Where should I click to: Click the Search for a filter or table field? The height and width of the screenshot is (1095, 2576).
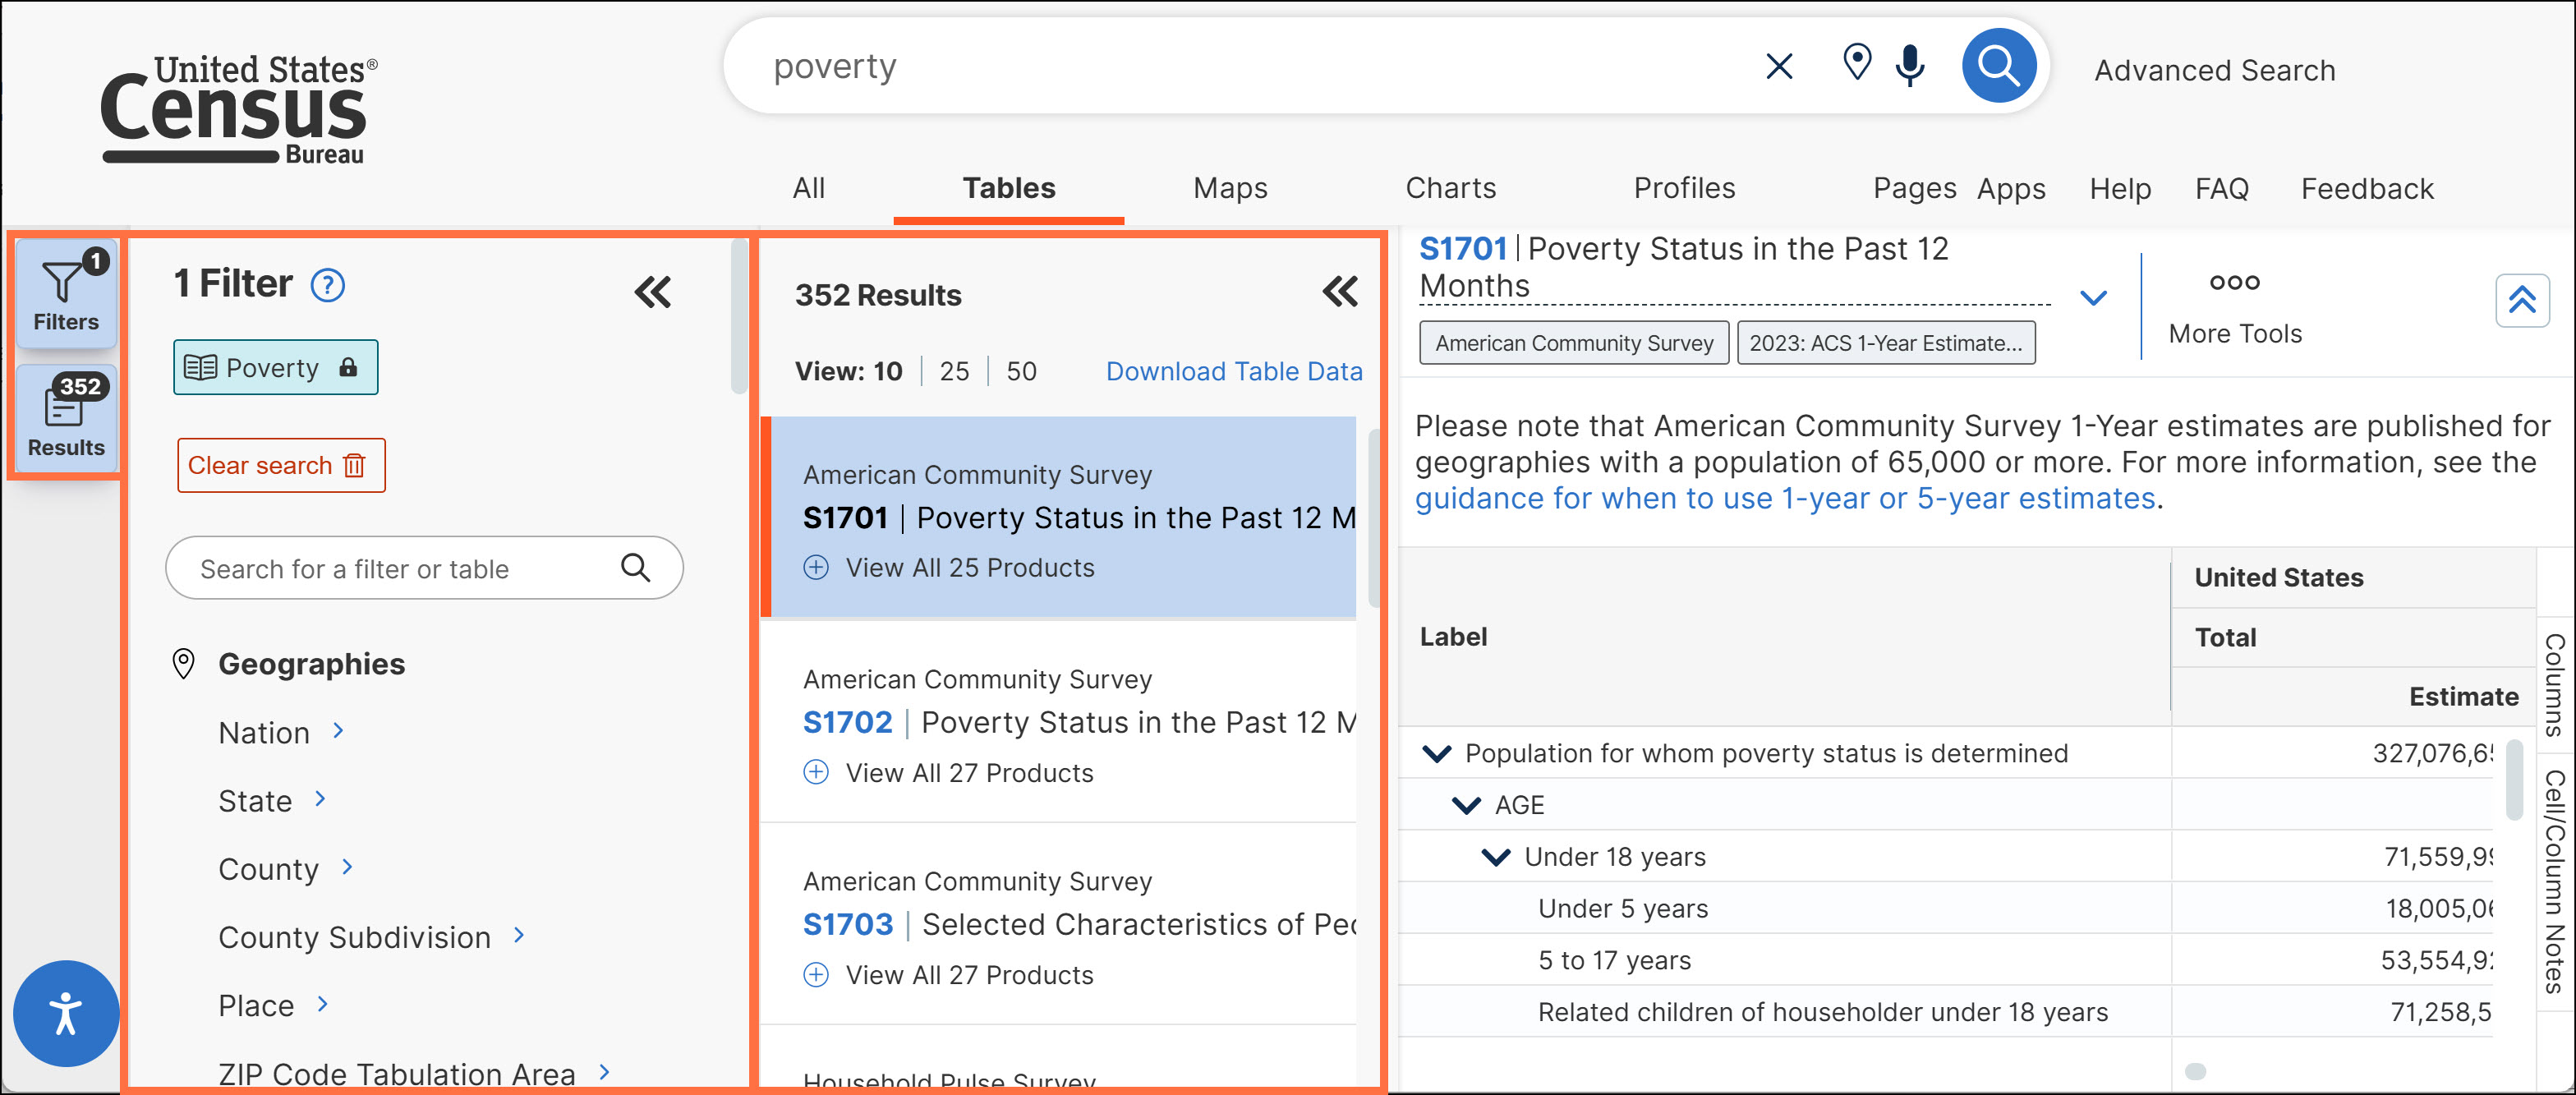pos(400,569)
